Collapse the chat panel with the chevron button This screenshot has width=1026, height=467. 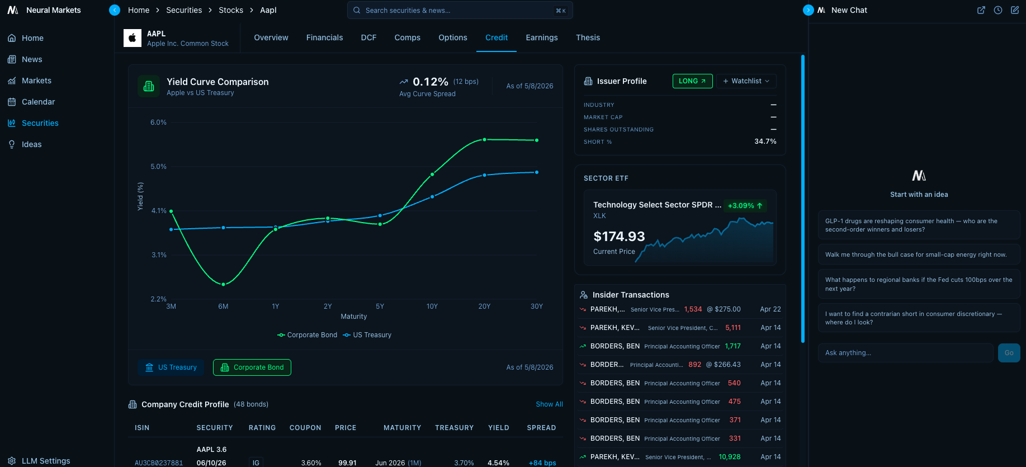point(808,10)
